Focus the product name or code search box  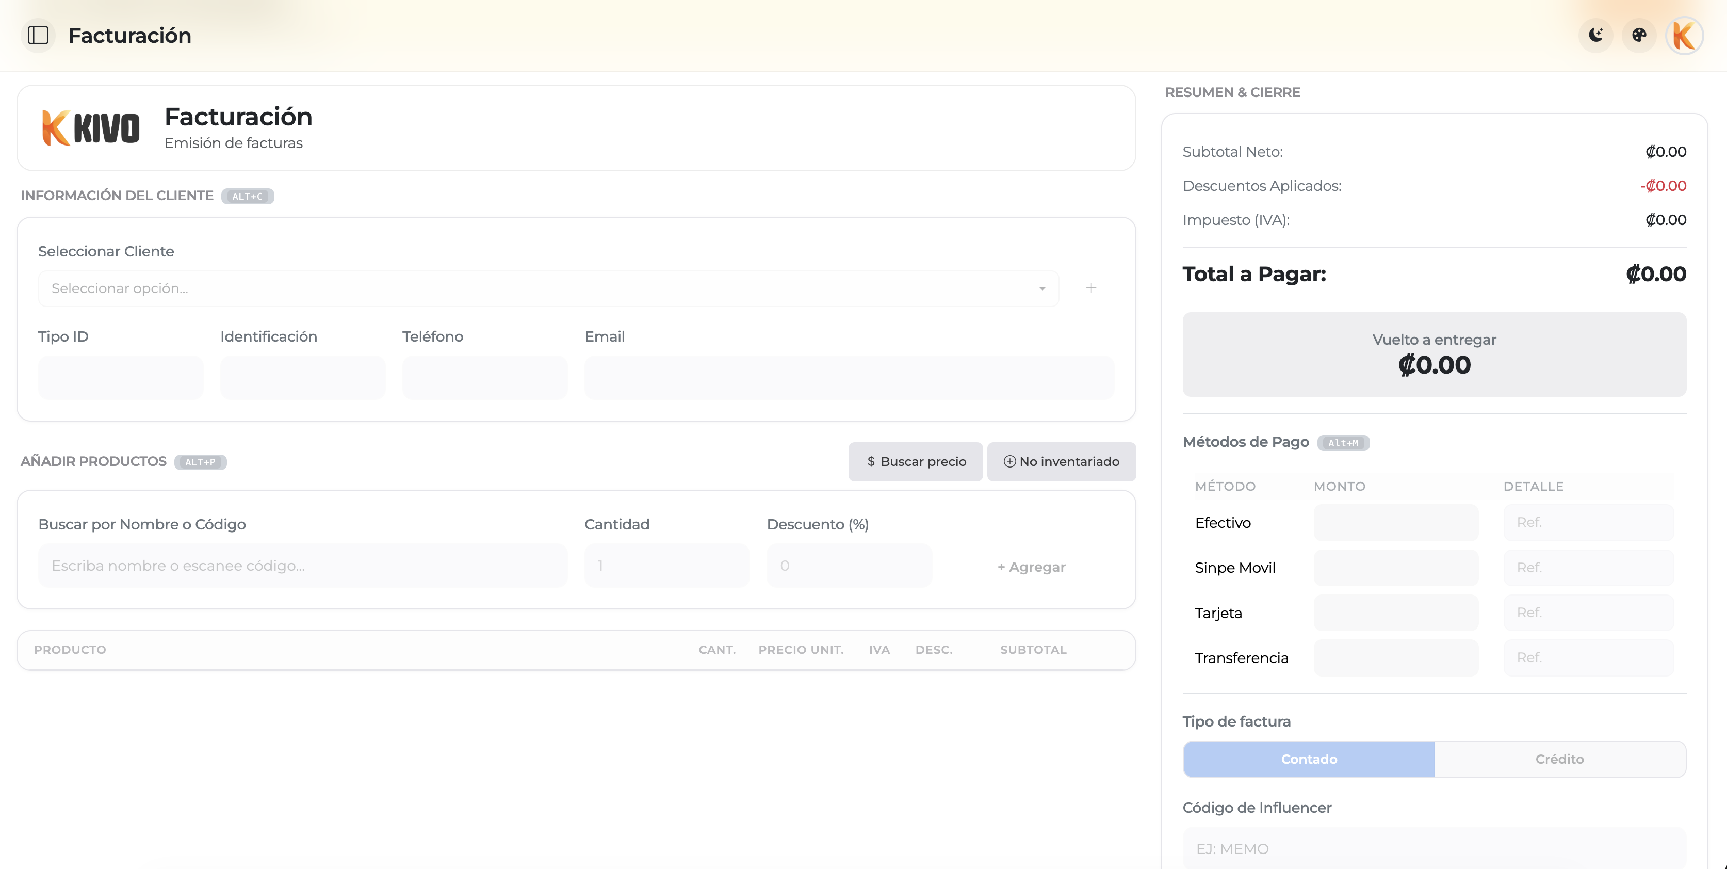tap(302, 565)
